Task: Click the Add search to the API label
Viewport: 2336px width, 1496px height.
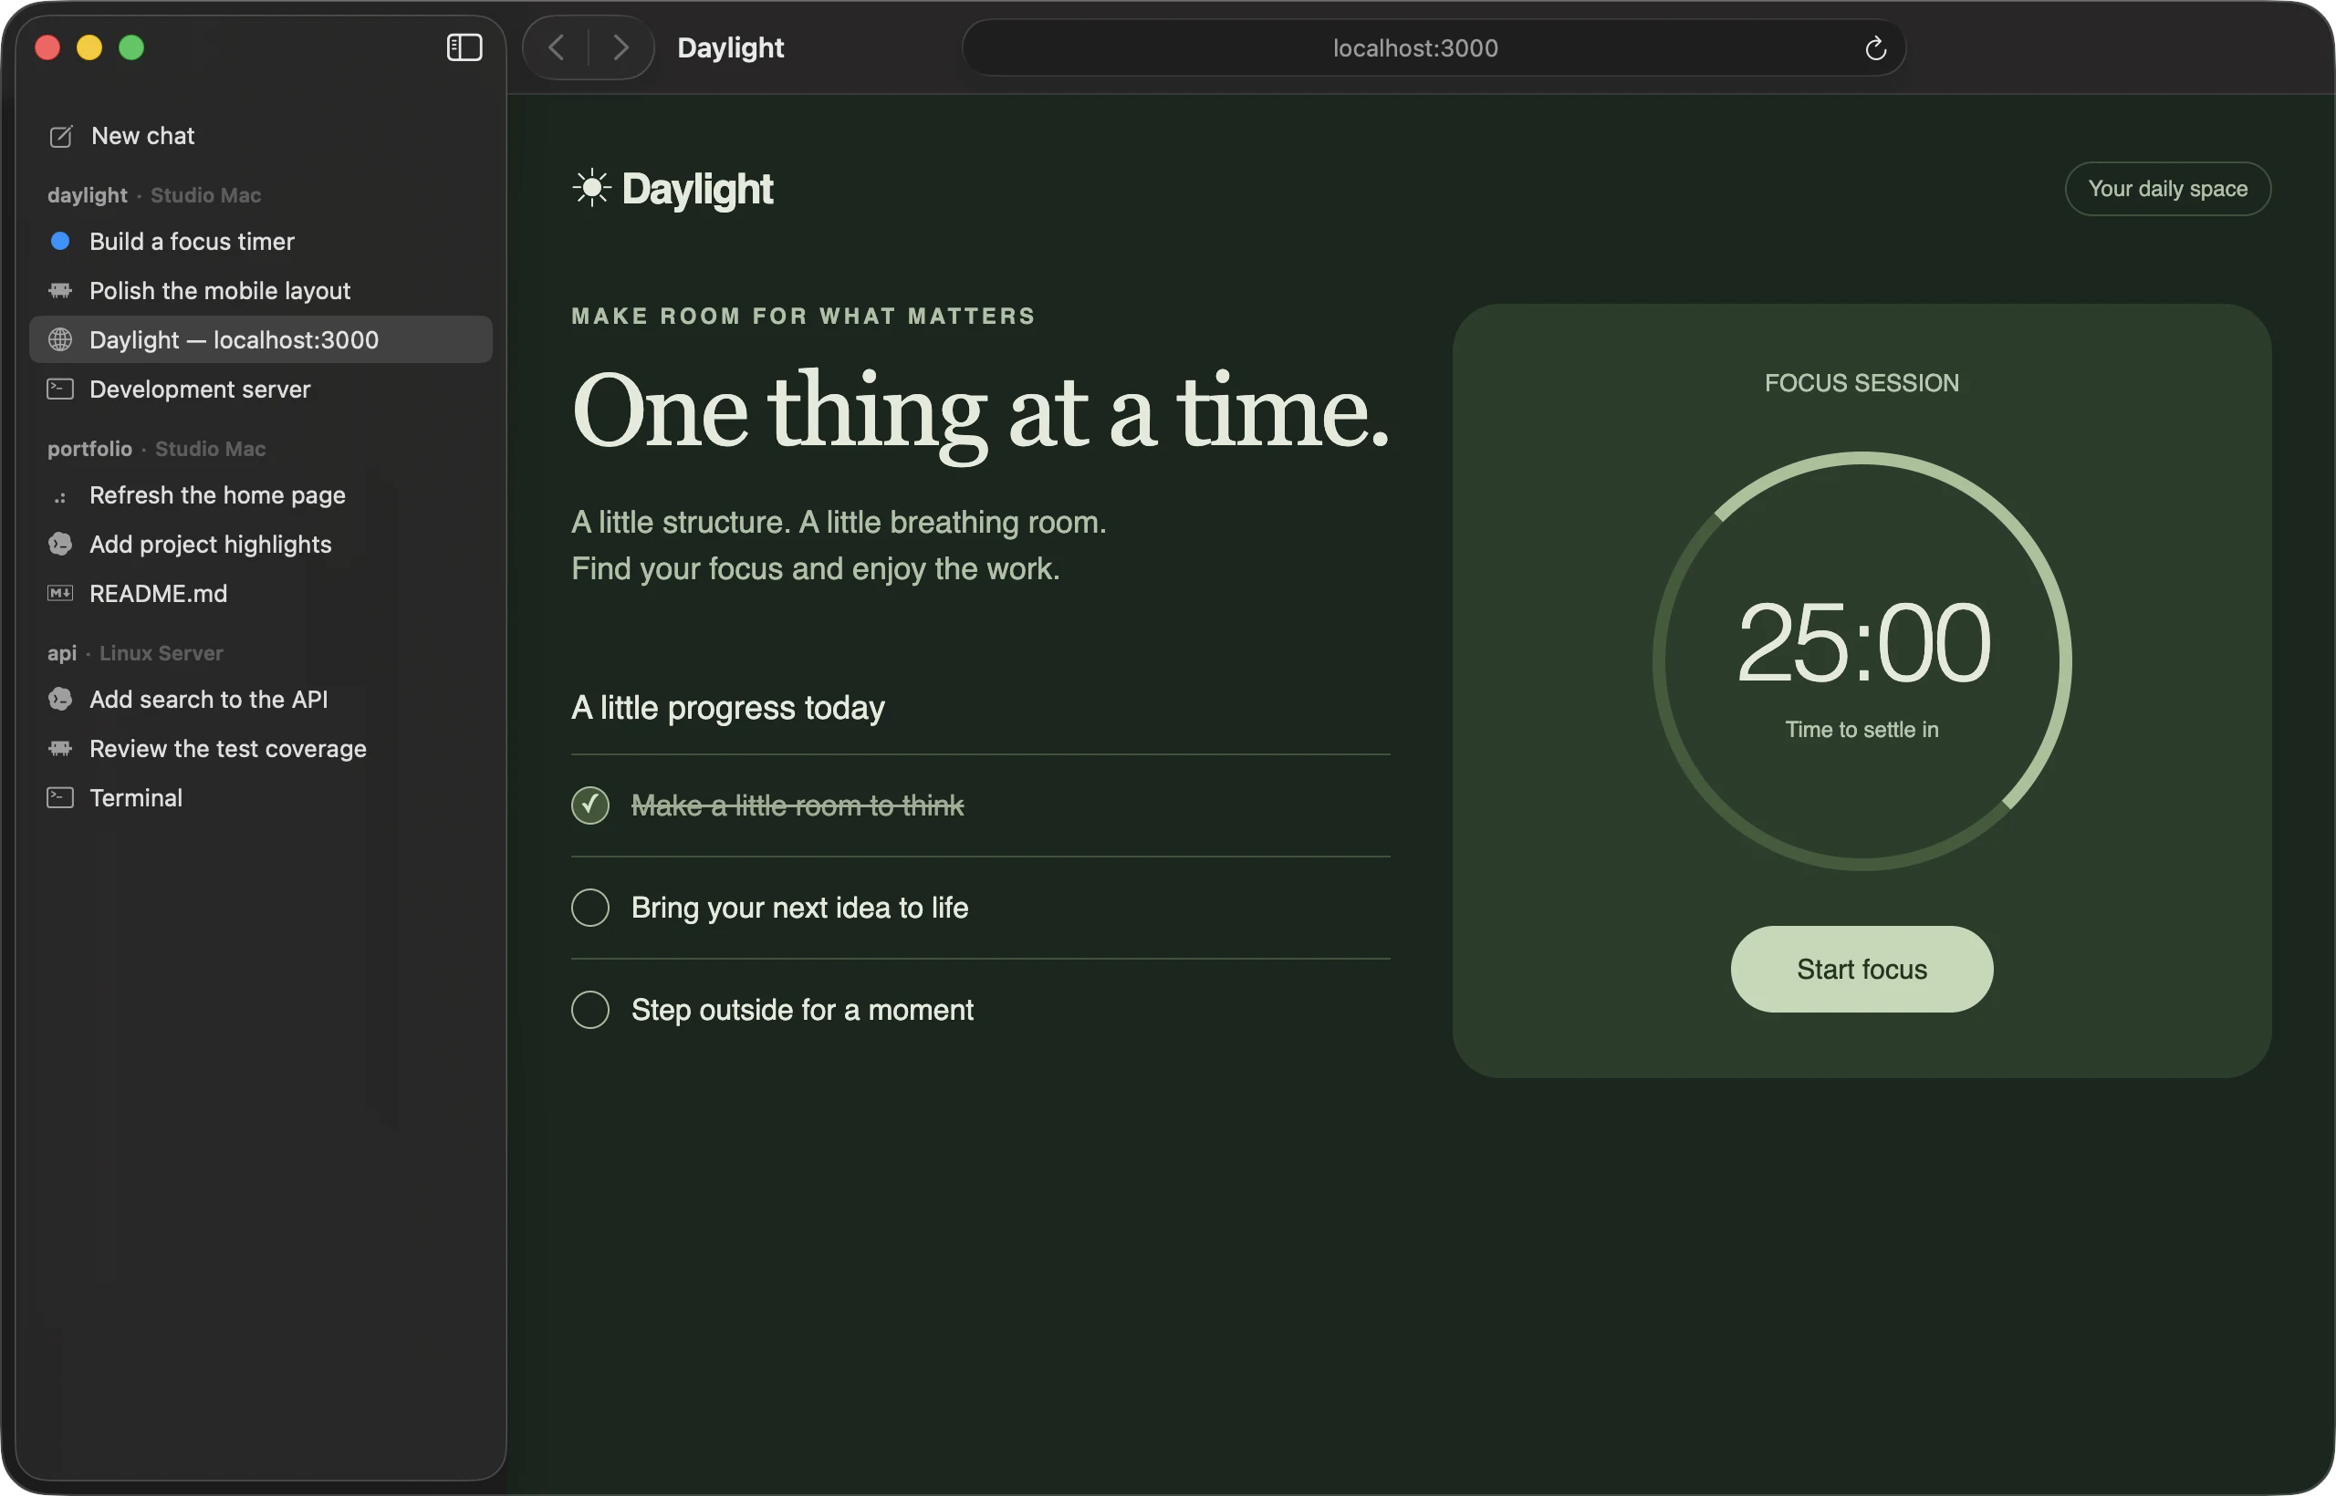Action: click(x=208, y=700)
